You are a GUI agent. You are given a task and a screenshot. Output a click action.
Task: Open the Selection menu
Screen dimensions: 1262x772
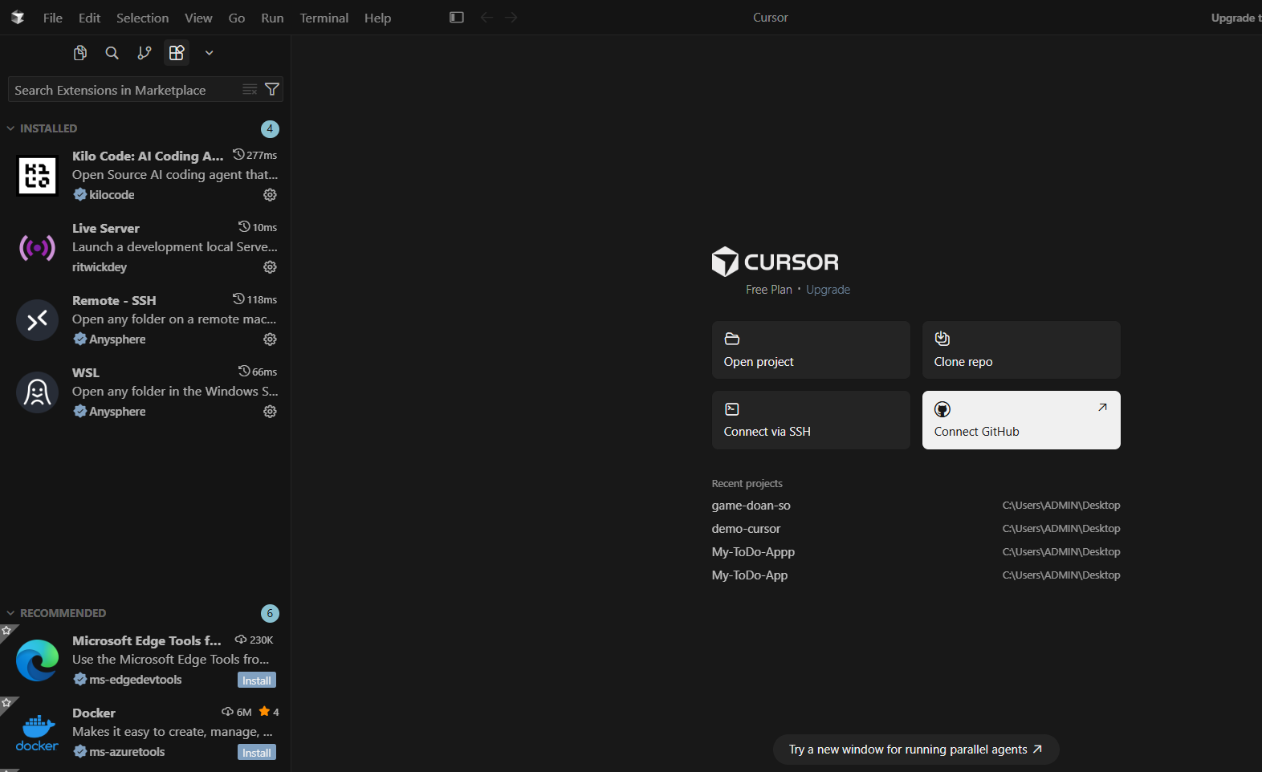click(143, 18)
